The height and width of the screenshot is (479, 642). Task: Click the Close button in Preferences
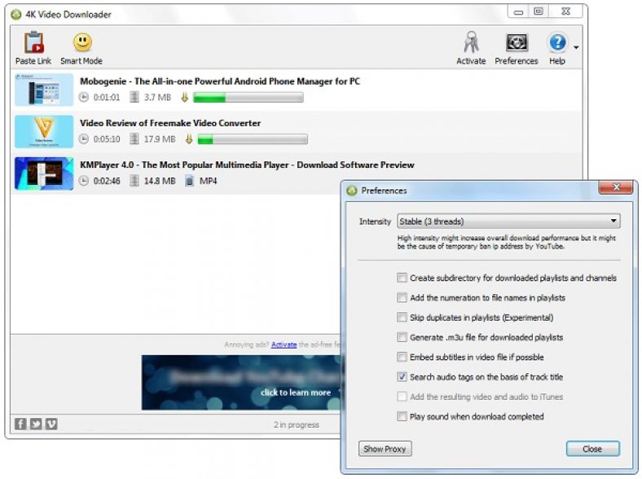click(x=592, y=449)
